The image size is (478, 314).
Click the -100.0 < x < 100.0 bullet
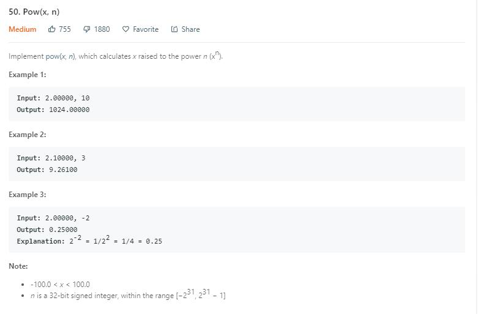click(60, 285)
